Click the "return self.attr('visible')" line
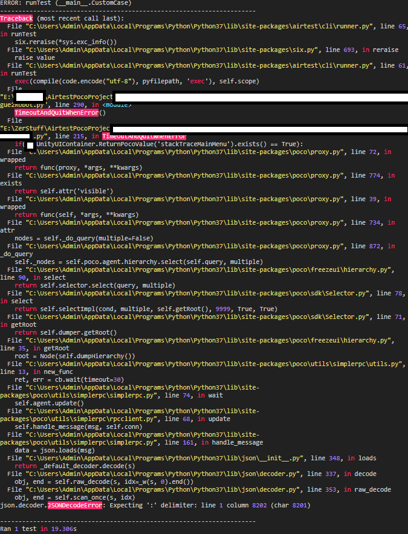 pos(63,191)
